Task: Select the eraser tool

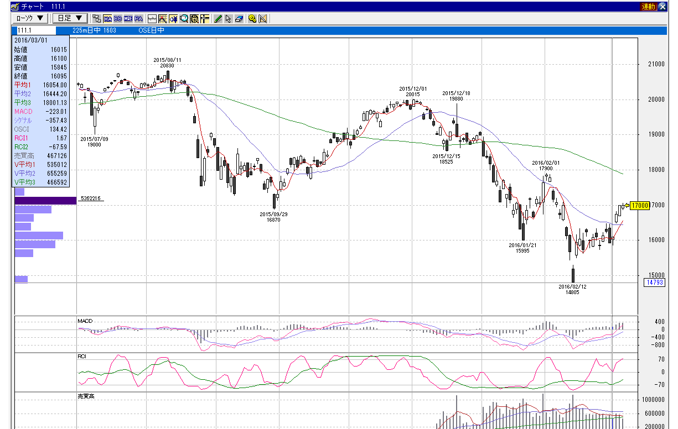Action: point(239,18)
